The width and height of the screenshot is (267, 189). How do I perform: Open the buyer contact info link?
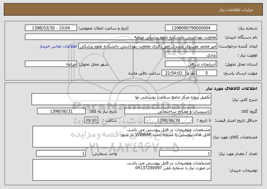click(x=58, y=46)
